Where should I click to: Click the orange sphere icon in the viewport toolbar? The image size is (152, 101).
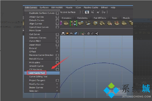68,33
